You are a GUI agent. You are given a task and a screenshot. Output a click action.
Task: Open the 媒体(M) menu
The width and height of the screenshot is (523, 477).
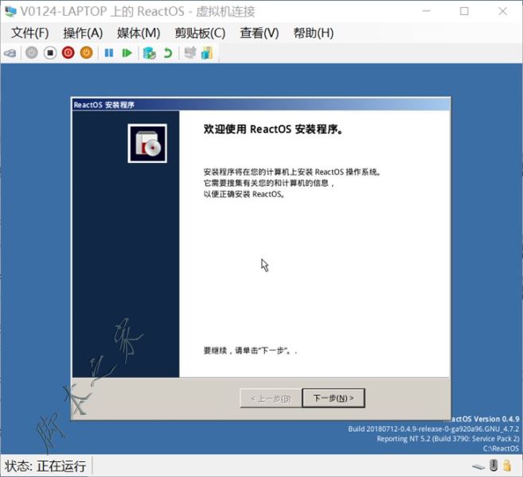coord(139,33)
